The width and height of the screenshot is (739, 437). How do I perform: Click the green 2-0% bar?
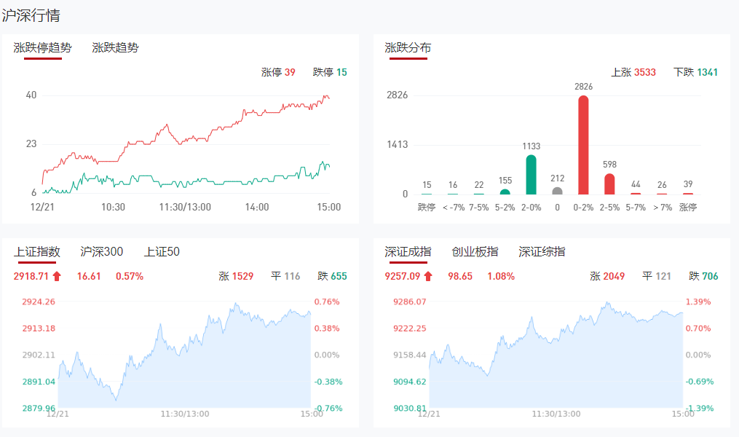[531, 175]
